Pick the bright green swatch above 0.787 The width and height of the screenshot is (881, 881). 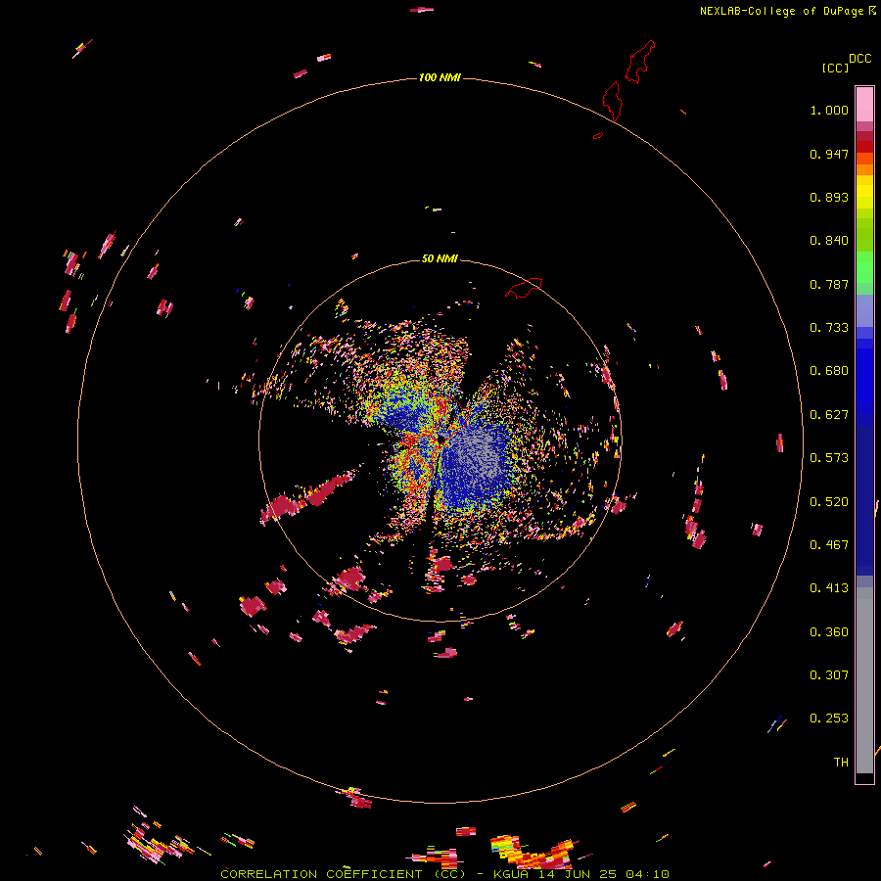864,267
